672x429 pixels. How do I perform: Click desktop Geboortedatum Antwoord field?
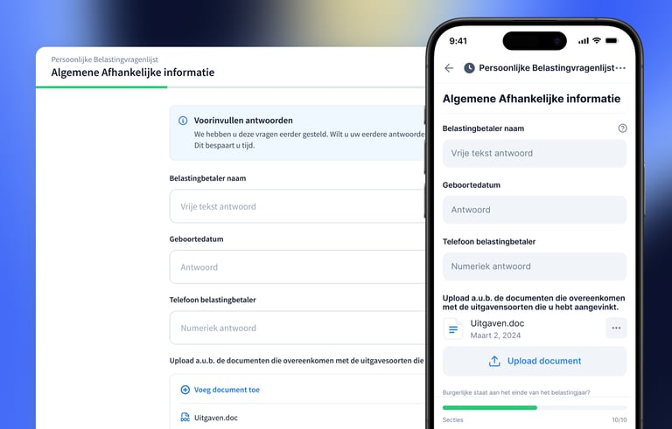click(297, 267)
